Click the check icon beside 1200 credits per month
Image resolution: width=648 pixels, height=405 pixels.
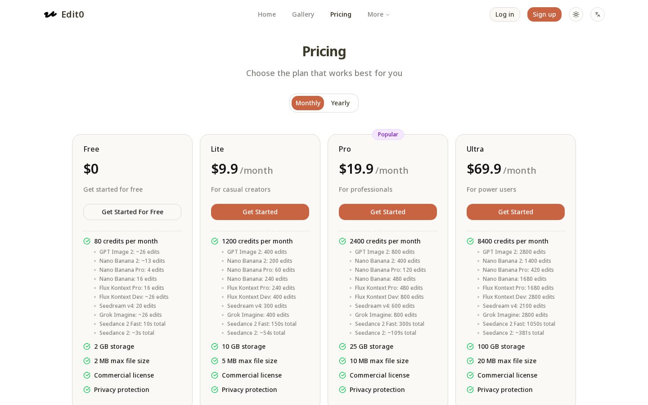point(215,241)
